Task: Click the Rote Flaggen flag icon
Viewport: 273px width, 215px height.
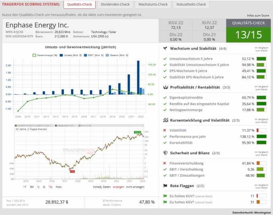Action: click(165, 186)
